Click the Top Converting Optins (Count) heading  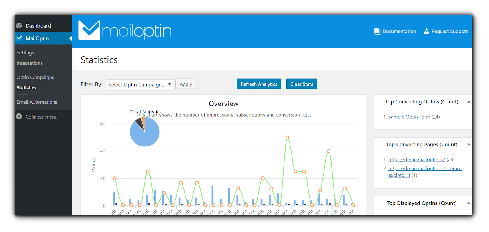(x=422, y=102)
